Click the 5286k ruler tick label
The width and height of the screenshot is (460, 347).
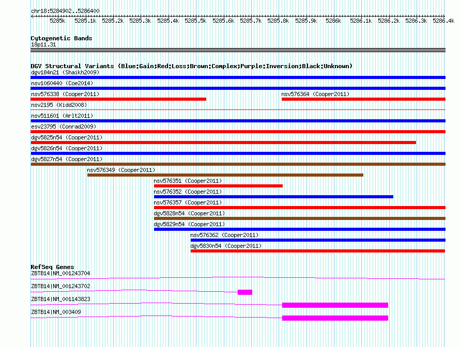(333, 21)
